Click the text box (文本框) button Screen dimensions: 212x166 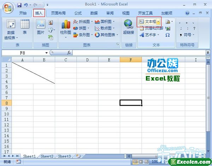148,22
